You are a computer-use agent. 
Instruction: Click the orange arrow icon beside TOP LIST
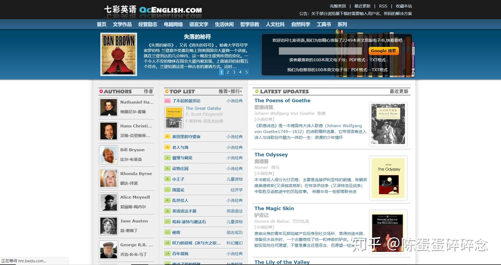[167, 91]
